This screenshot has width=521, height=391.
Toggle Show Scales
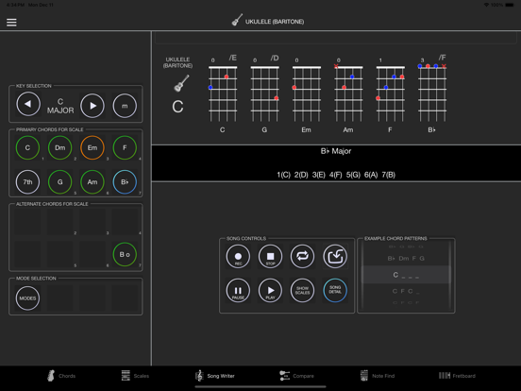302,291
